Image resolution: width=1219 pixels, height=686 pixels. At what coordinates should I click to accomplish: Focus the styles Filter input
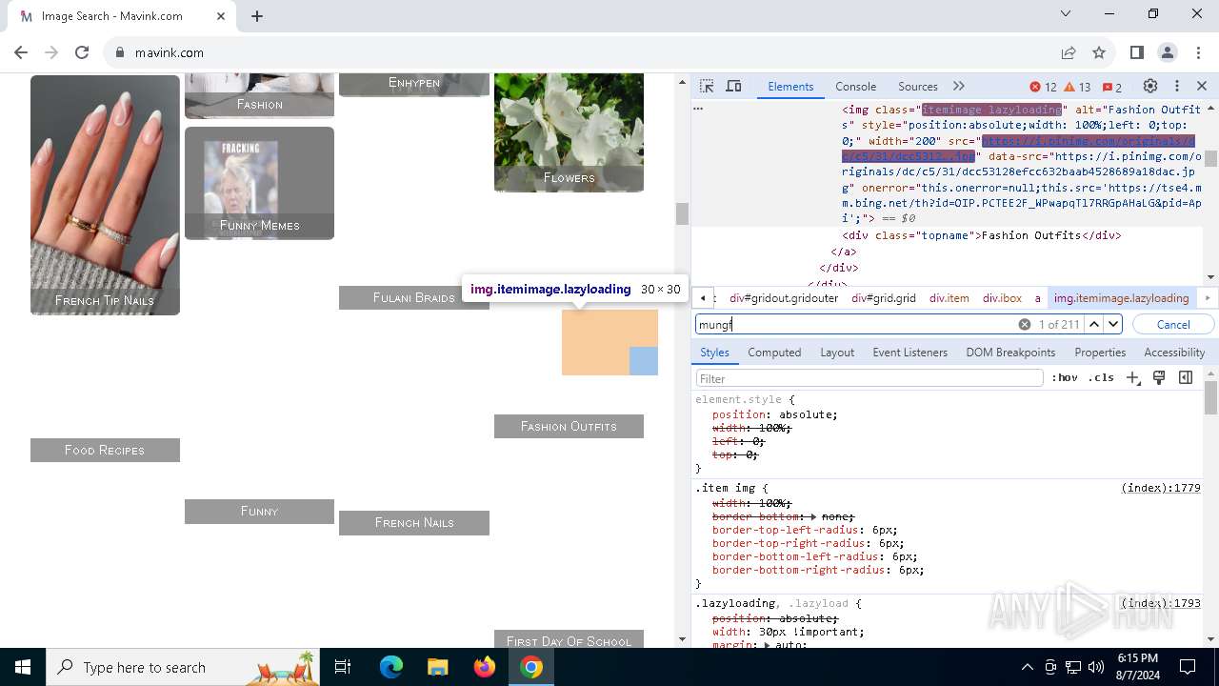(869, 378)
